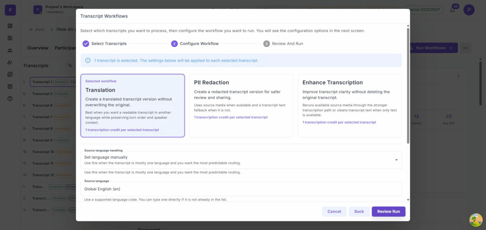Open the notifications bell with 45 badge

[452, 10]
